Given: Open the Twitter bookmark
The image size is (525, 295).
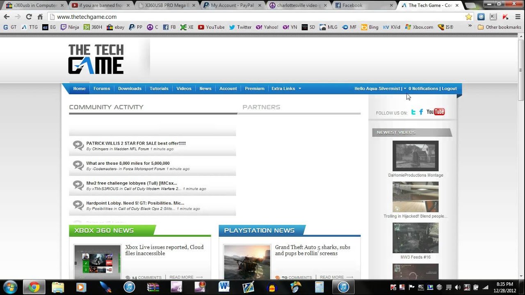Looking at the screenshot, I should click(x=240, y=27).
